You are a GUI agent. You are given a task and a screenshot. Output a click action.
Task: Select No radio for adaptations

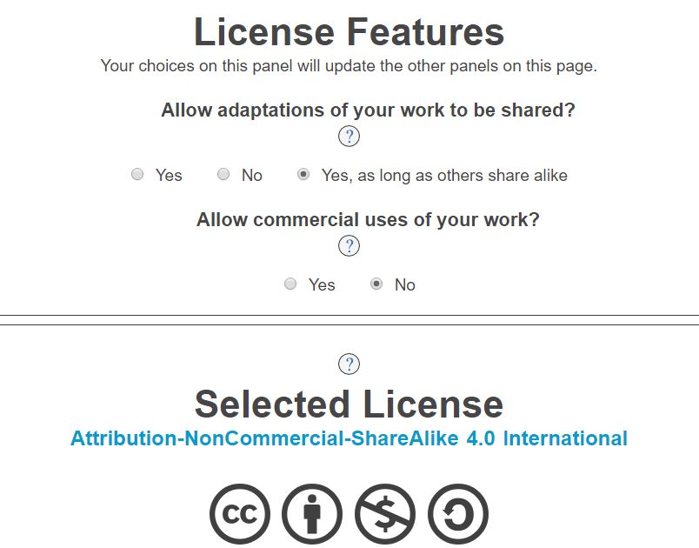(x=223, y=174)
